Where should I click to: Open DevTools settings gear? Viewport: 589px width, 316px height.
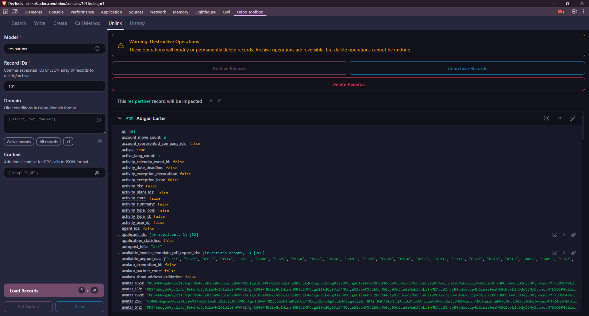(574, 11)
